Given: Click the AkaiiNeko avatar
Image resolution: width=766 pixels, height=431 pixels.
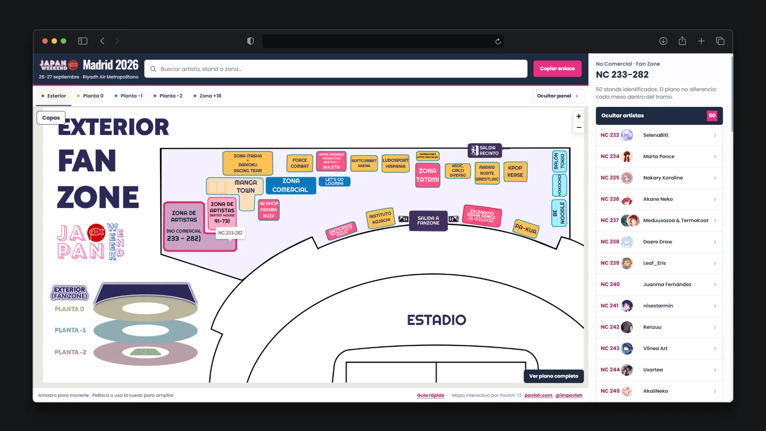Looking at the screenshot, I should click(627, 391).
